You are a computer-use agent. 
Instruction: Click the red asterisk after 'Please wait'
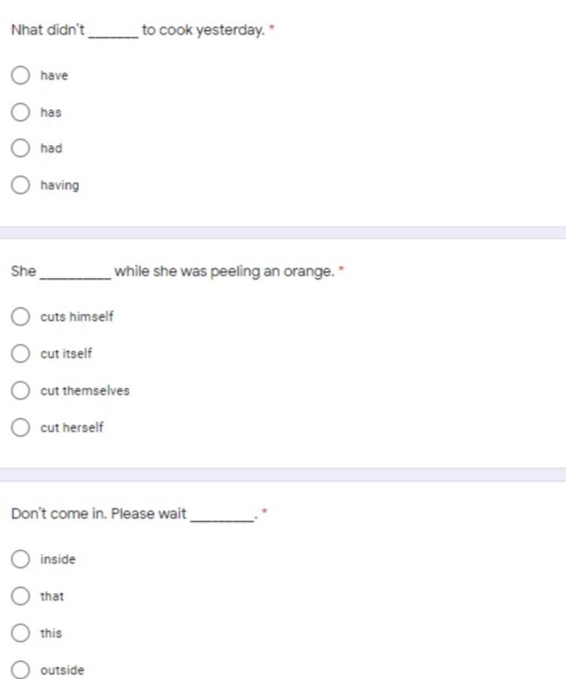[x=264, y=512]
